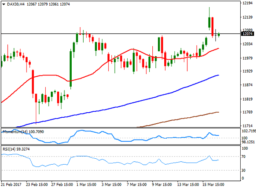
Task: Select the RSI(14) 59.3274 indicator label
Action: 16,149
